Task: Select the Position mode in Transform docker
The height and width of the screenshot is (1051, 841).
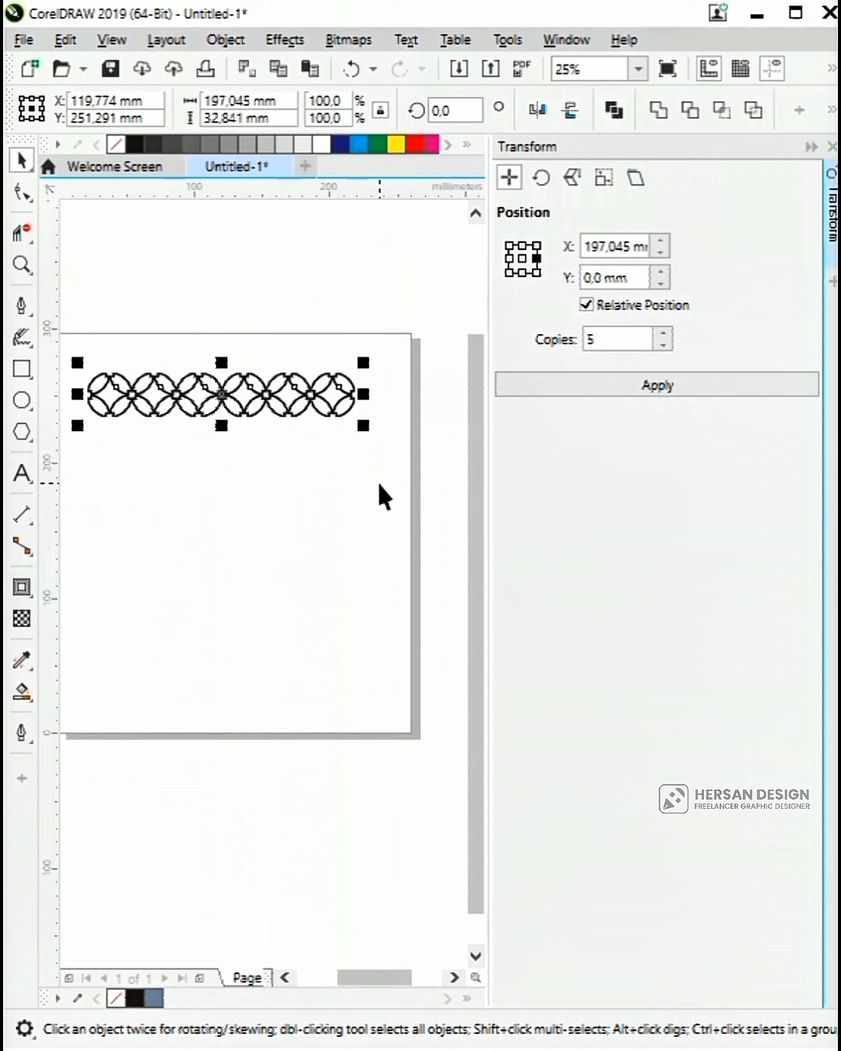Action: click(x=509, y=178)
